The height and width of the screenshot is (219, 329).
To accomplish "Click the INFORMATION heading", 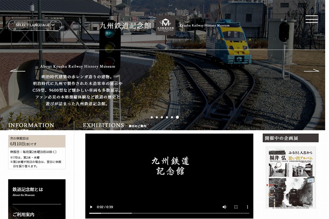I will coord(31,125).
